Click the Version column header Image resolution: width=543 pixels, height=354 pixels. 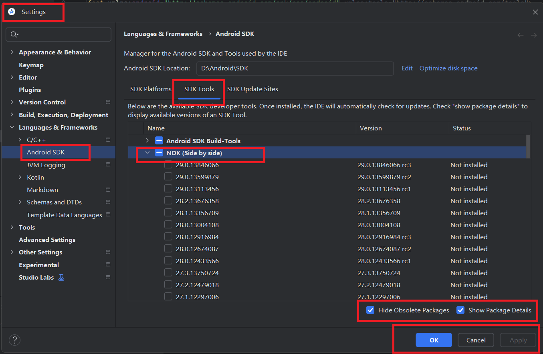(402, 128)
